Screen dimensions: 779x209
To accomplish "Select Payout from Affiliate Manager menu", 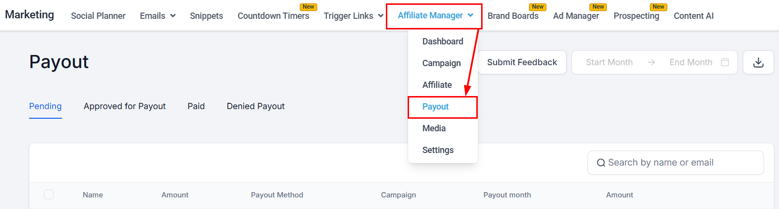I will point(435,107).
